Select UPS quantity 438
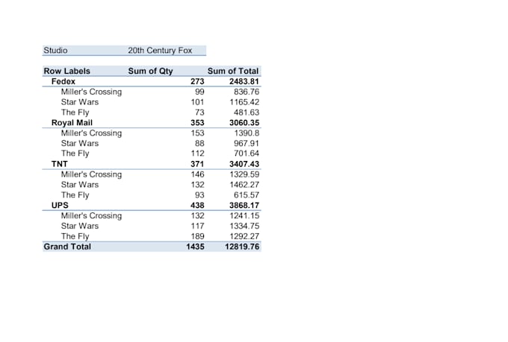Screen dimensions: 508x342 click(197, 206)
